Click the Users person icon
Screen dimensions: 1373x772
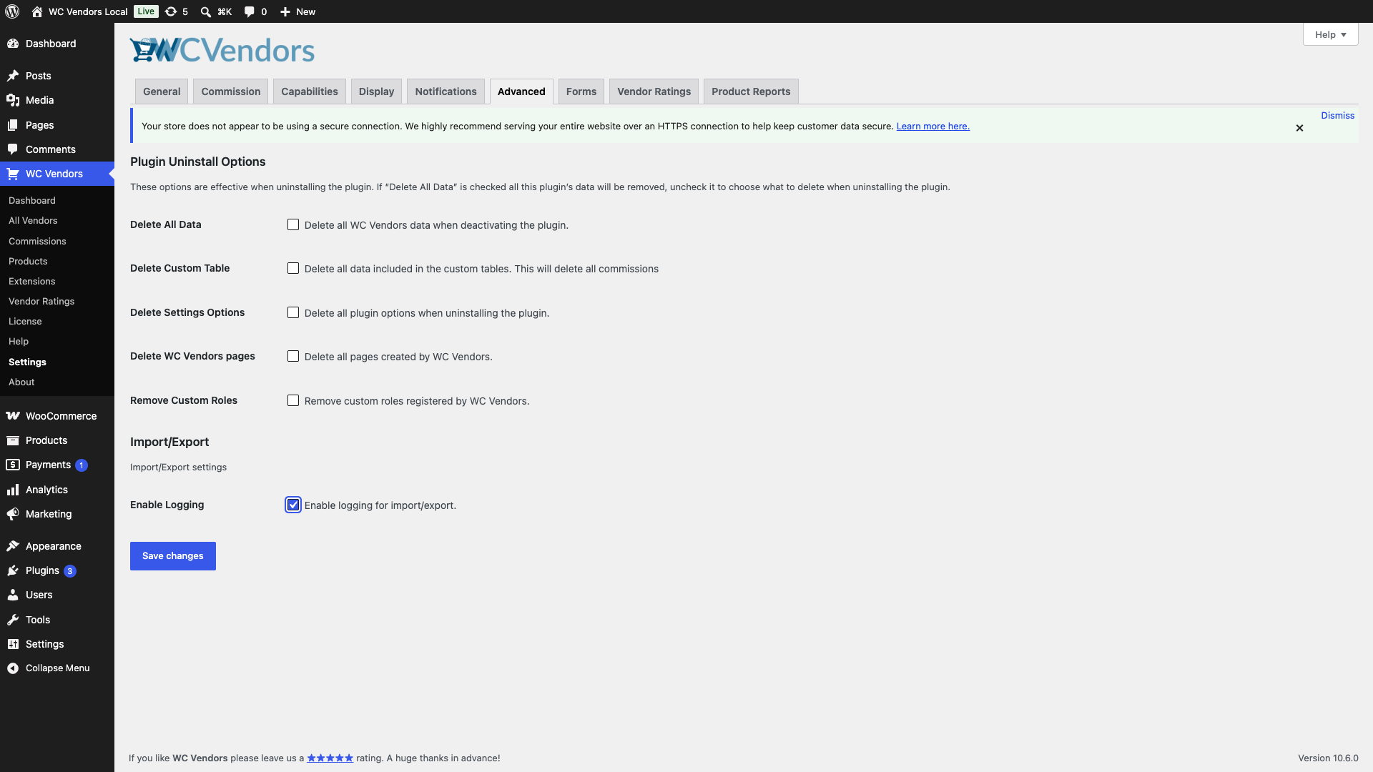[13, 595]
